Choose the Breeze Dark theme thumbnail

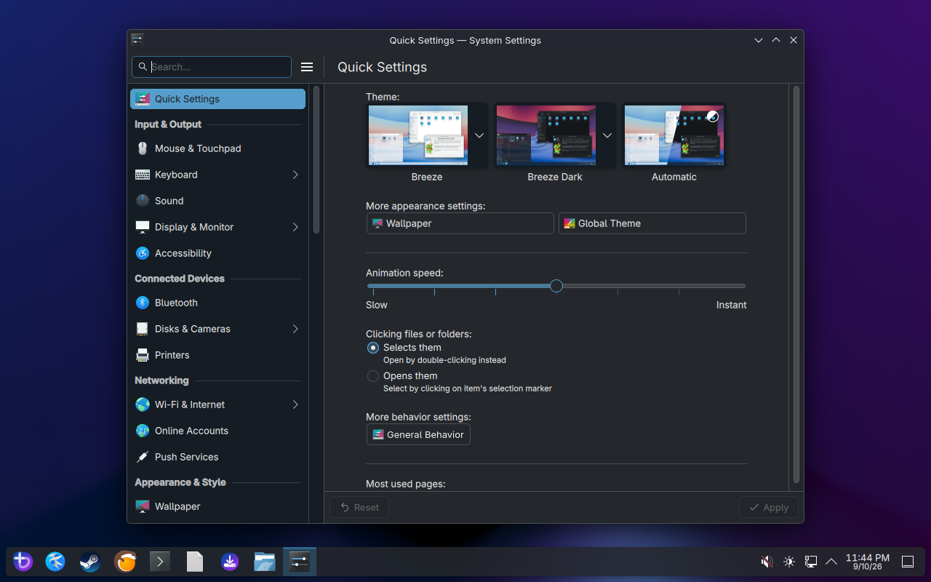tap(546, 135)
